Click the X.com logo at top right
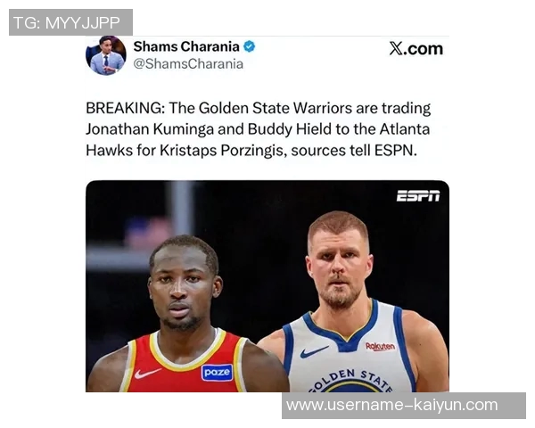 416,49
